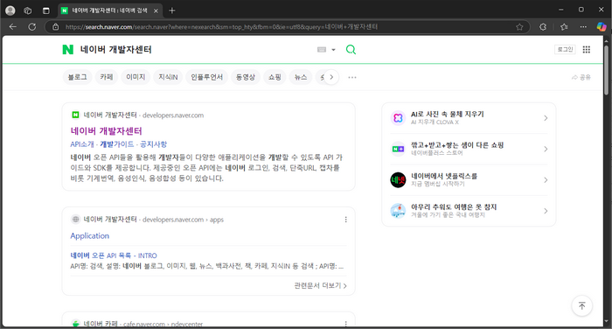Toggle the tab actions menu icon
This screenshot has width=612, height=329.
click(x=46, y=10)
